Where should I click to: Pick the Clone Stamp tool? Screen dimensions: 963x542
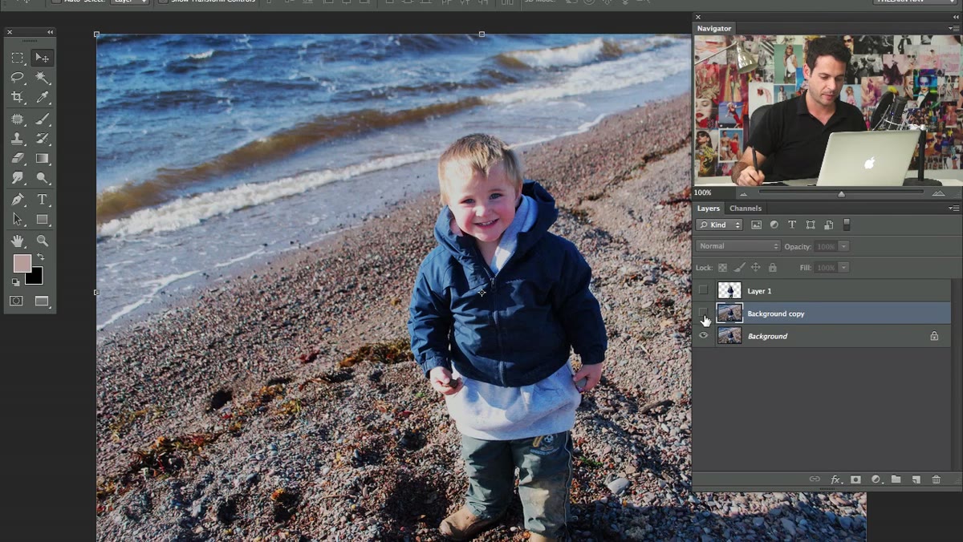(17, 139)
